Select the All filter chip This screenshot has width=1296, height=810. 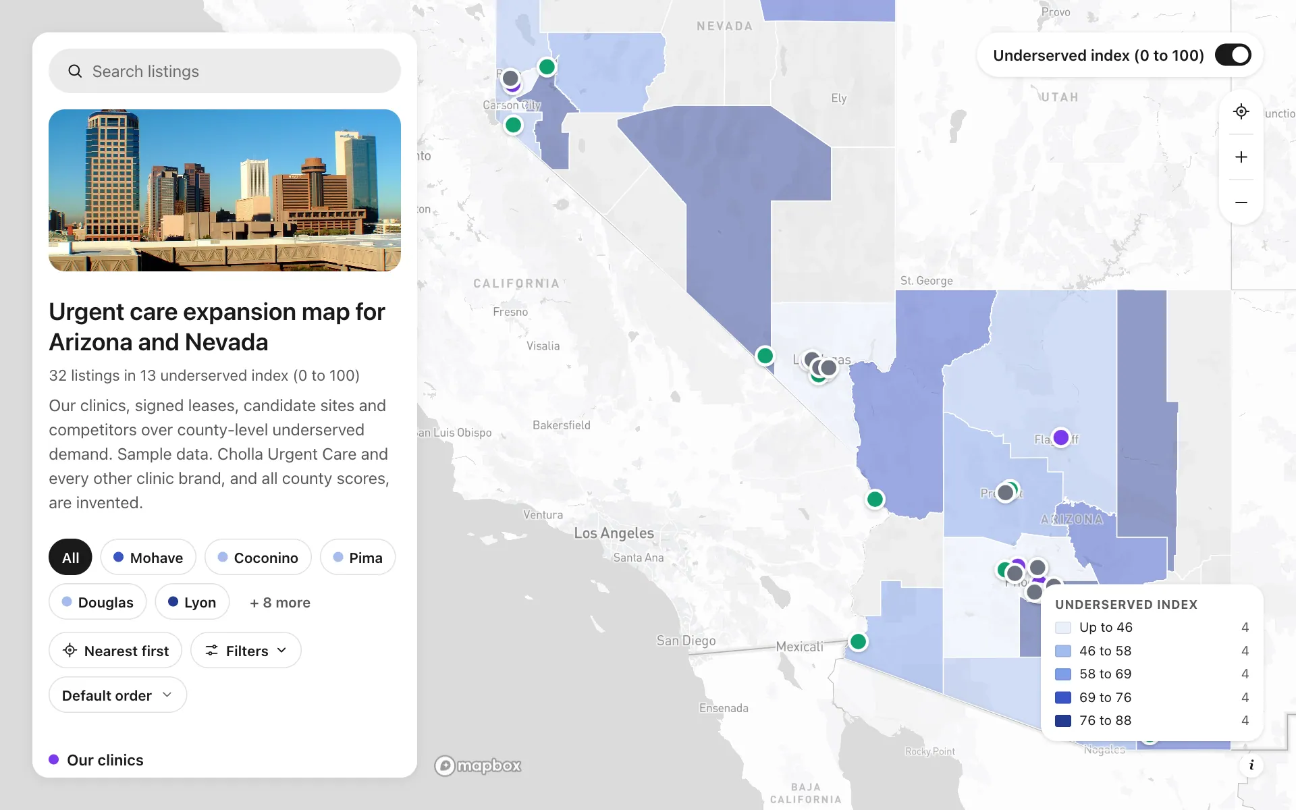tap(70, 557)
